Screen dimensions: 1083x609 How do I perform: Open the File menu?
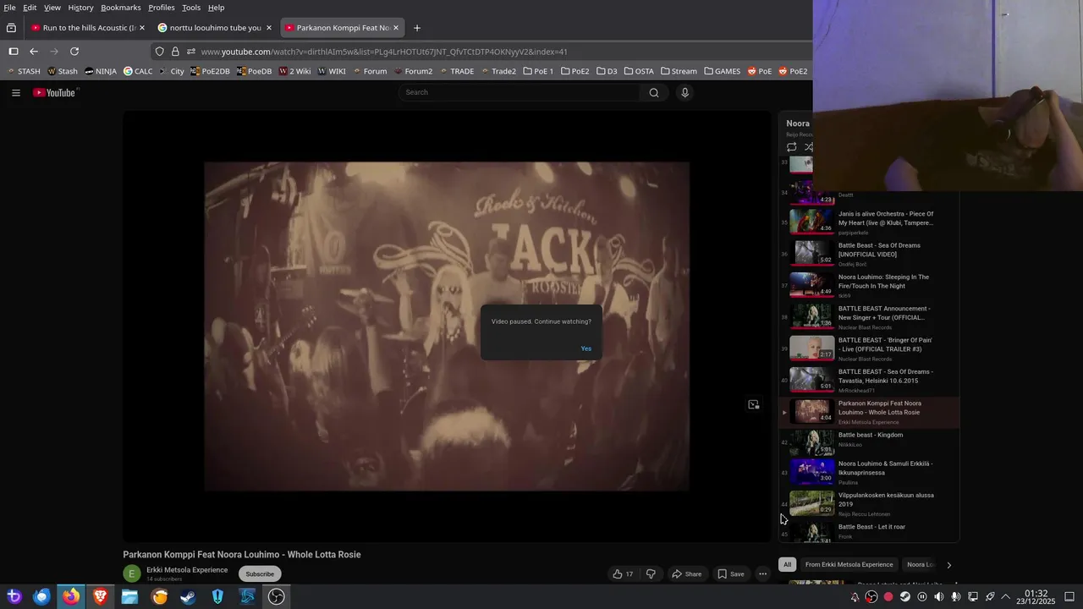click(x=9, y=8)
